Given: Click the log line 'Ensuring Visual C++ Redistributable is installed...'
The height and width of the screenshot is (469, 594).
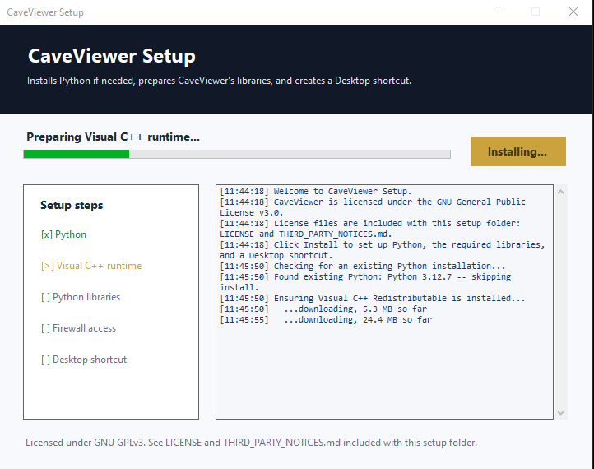Looking at the screenshot, I should coord(373,298).
